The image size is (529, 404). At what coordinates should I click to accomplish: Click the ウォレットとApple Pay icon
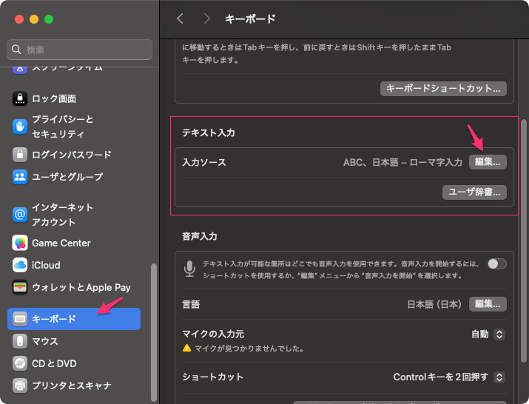tap(20, 287)
